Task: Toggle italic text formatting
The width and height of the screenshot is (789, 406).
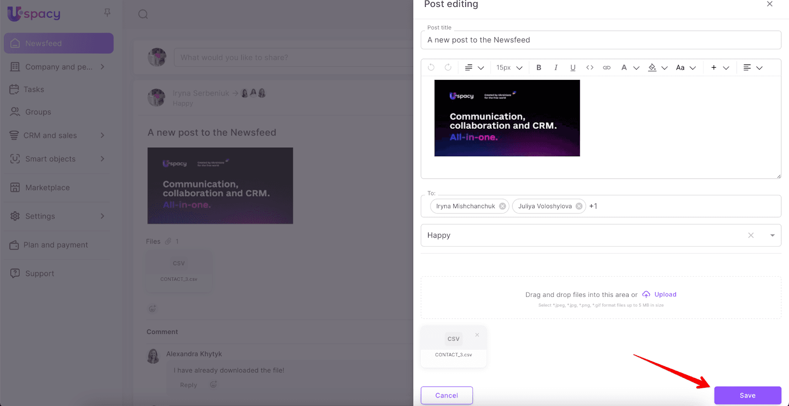Action: coord(556,68)
